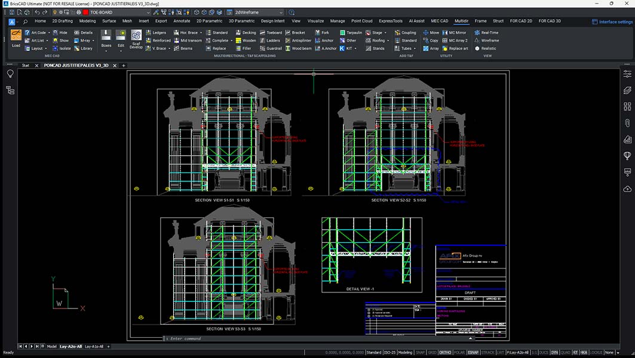Enable ORTHO mode in the status bar
635x358 pixels.
444,352
